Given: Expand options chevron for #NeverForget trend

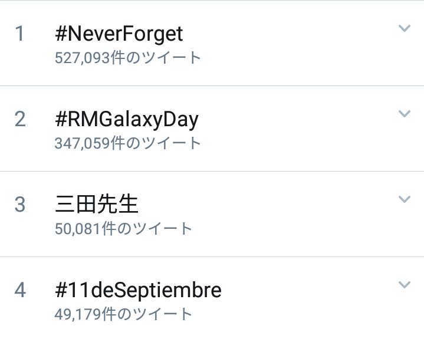Looking at the screenshot, I should pos(404,28).
